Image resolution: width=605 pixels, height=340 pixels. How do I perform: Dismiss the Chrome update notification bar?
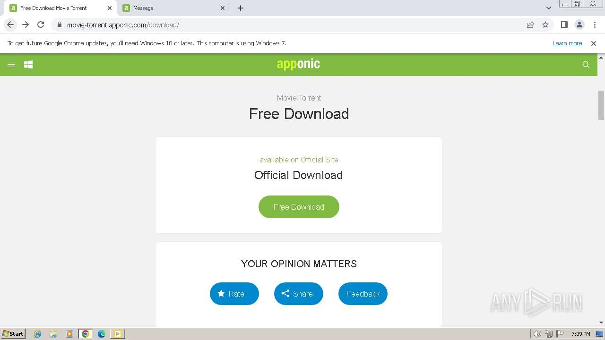pyautogui.click(x=594, y=43)
